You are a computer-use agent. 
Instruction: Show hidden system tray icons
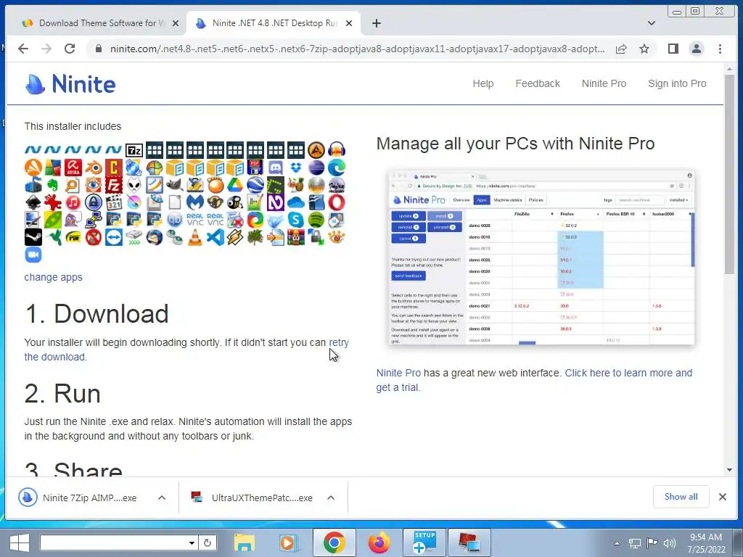(617, 543)
